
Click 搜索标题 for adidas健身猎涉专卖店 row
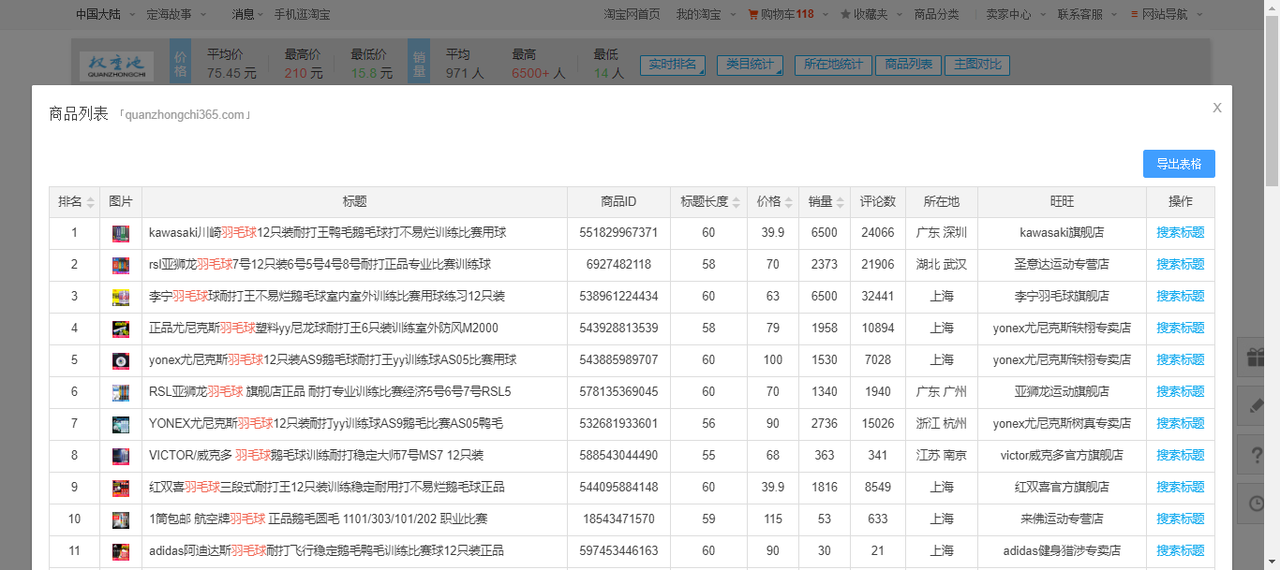1181,551
